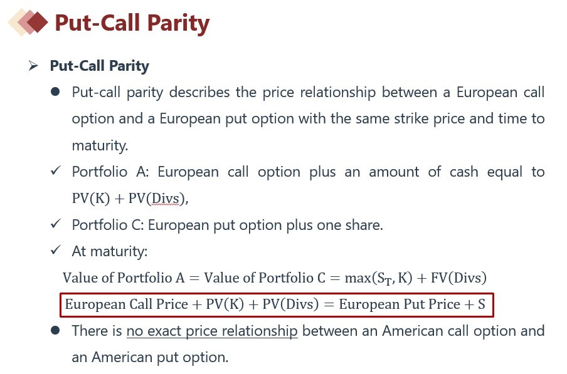Image resolution: width=567 pixels, height=374 pixels.
Task: Click the max(ST, K) + FV(Divs) expression
Action: coord(415,278)
